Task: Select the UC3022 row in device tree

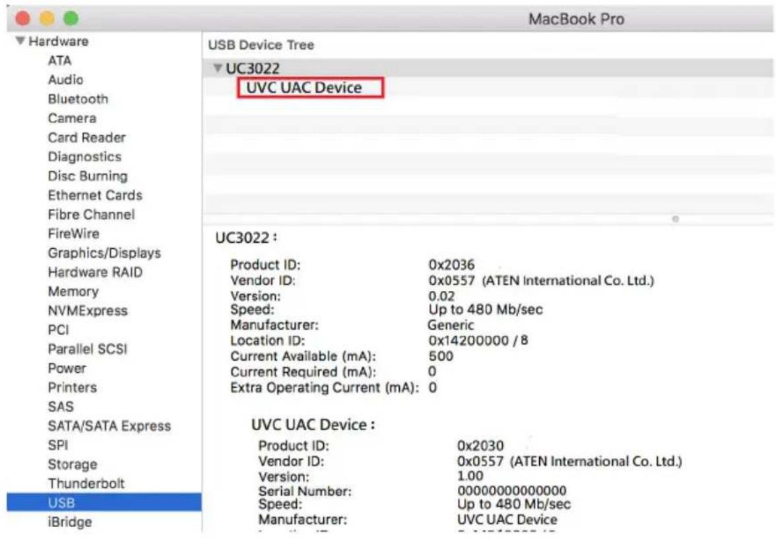Action: [488, 68]
